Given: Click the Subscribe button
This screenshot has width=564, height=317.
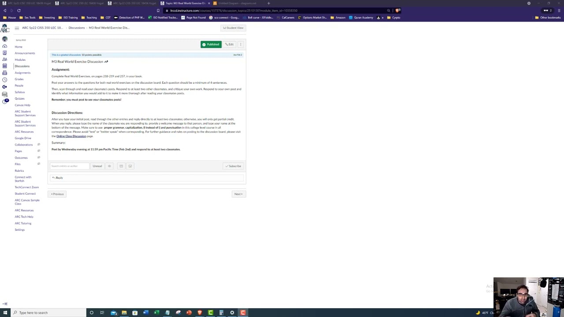Looking at the screenshot, I should [233, 166].
